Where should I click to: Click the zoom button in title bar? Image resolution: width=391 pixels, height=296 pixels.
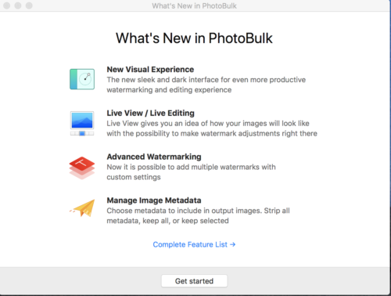[x=29, y=5]
